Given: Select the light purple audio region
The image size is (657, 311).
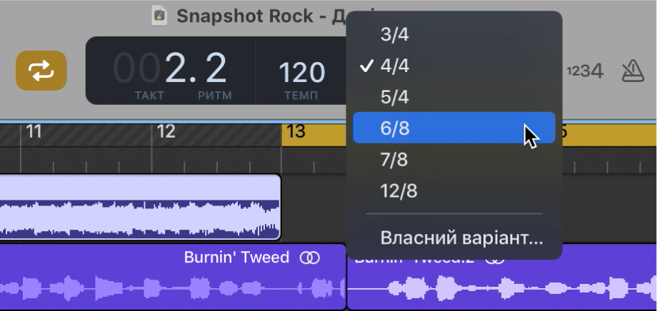Looking at the screenshot, I should (143, 207).
